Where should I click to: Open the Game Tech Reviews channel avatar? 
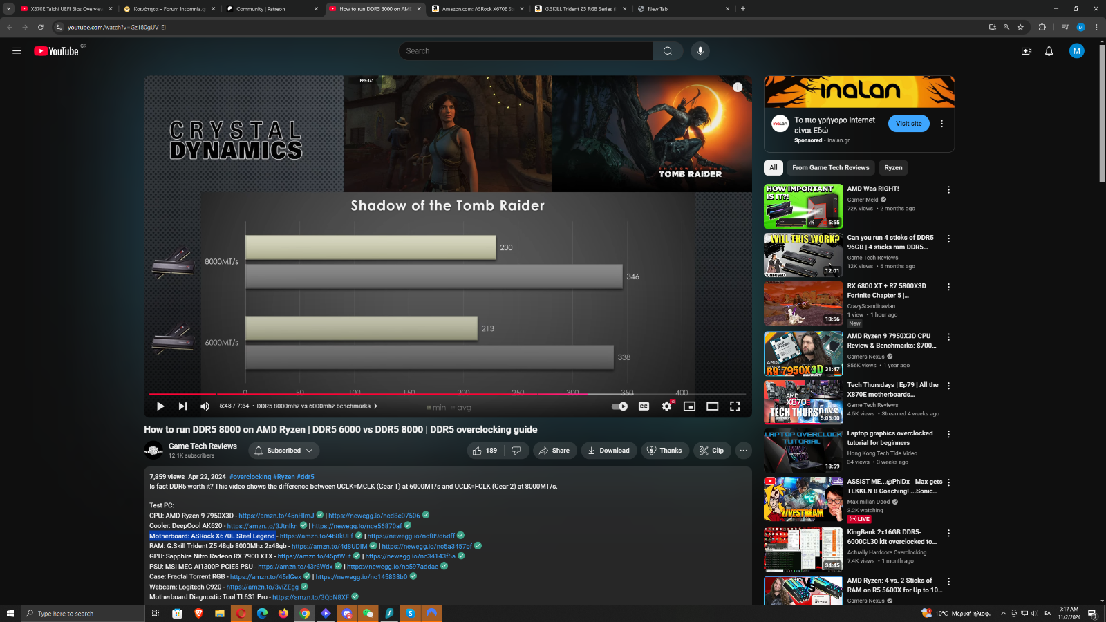click(x=153, y=451)
